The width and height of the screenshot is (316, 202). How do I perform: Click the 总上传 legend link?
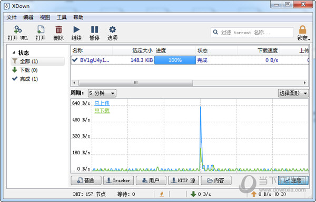point(102,103)
